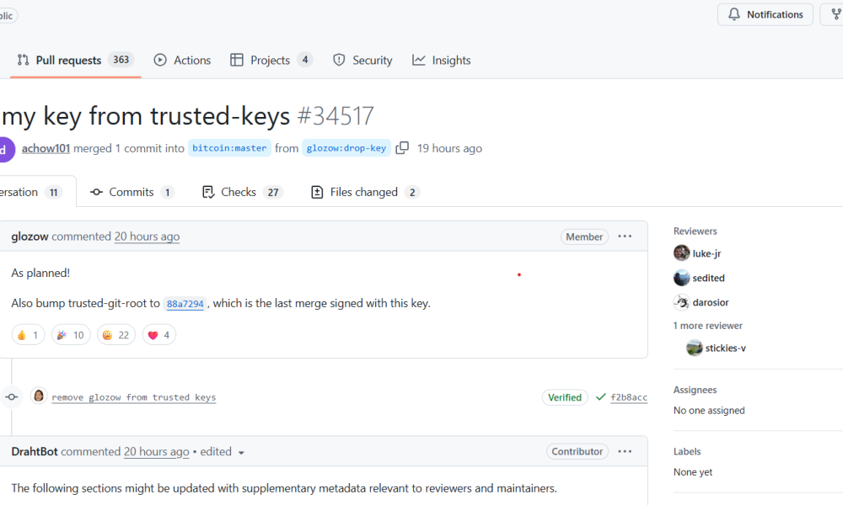Open glozow comment three-dot menu
Image resolution: width=843 pixels, height=505 pixels.
tap(625, 237)
